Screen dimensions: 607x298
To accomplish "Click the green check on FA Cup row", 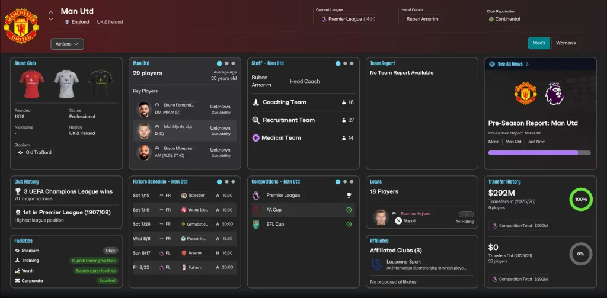I will (x=349, y=210).
